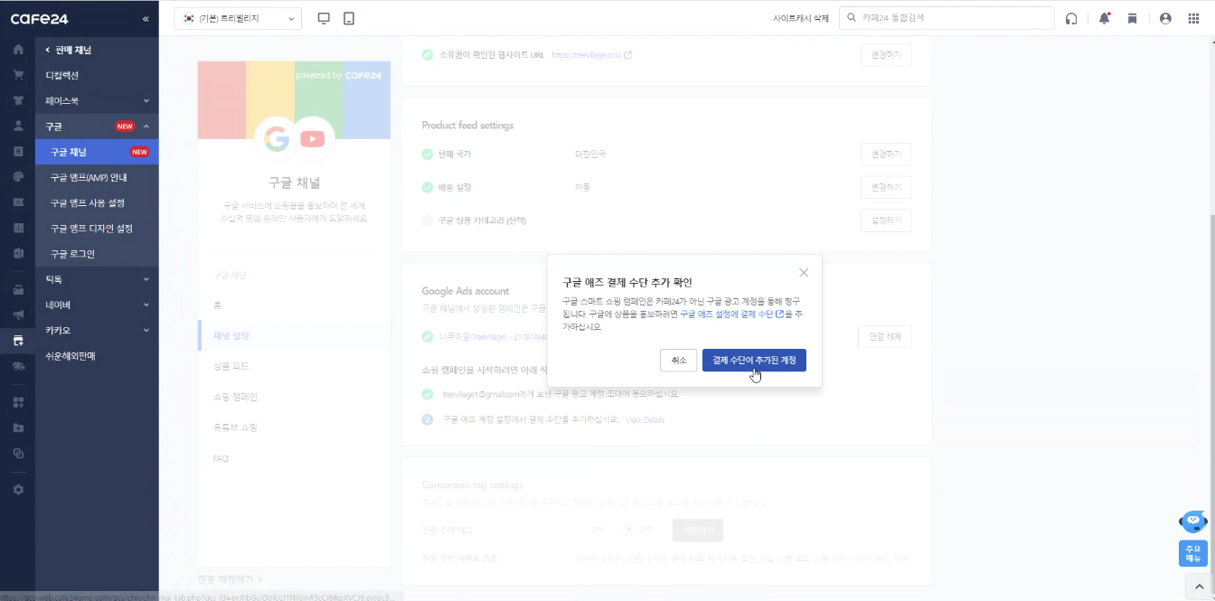Image resolution: width=1215 pixels, height=601 pixels.
Task: Collapse the 구글 menu section
Action: [97, 126]
